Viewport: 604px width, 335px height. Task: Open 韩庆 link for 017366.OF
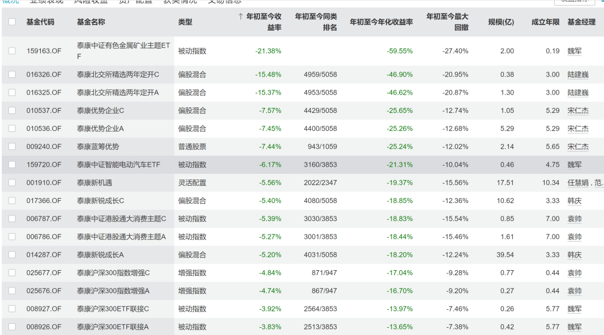pyautogui.click(x=574, y=201)
